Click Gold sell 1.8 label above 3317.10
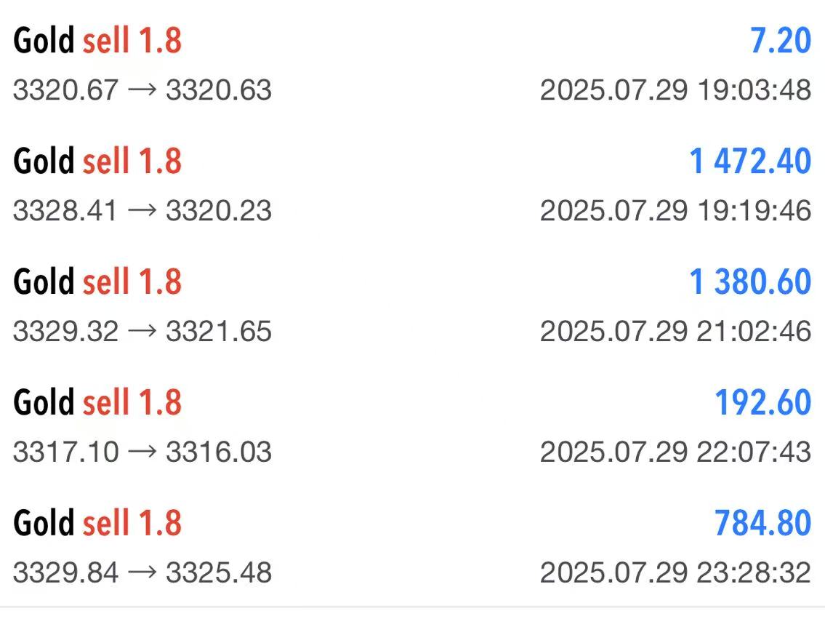 click(x=97, y=403)
